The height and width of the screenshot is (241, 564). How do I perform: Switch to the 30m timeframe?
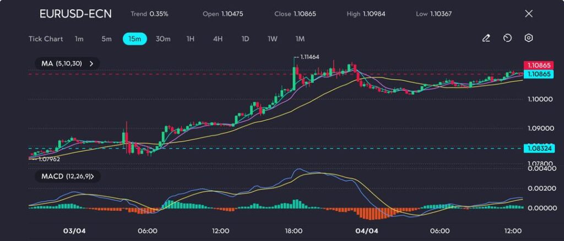pos(163,39)
